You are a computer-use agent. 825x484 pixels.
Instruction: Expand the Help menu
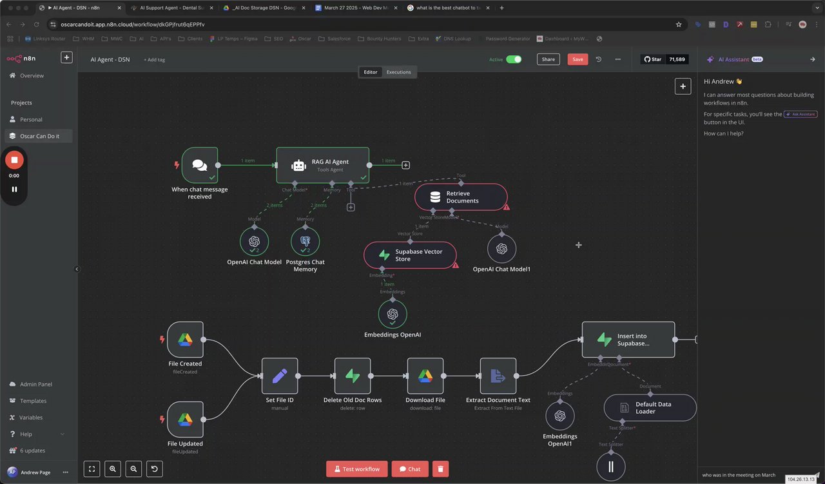click(x=37, y=434)
